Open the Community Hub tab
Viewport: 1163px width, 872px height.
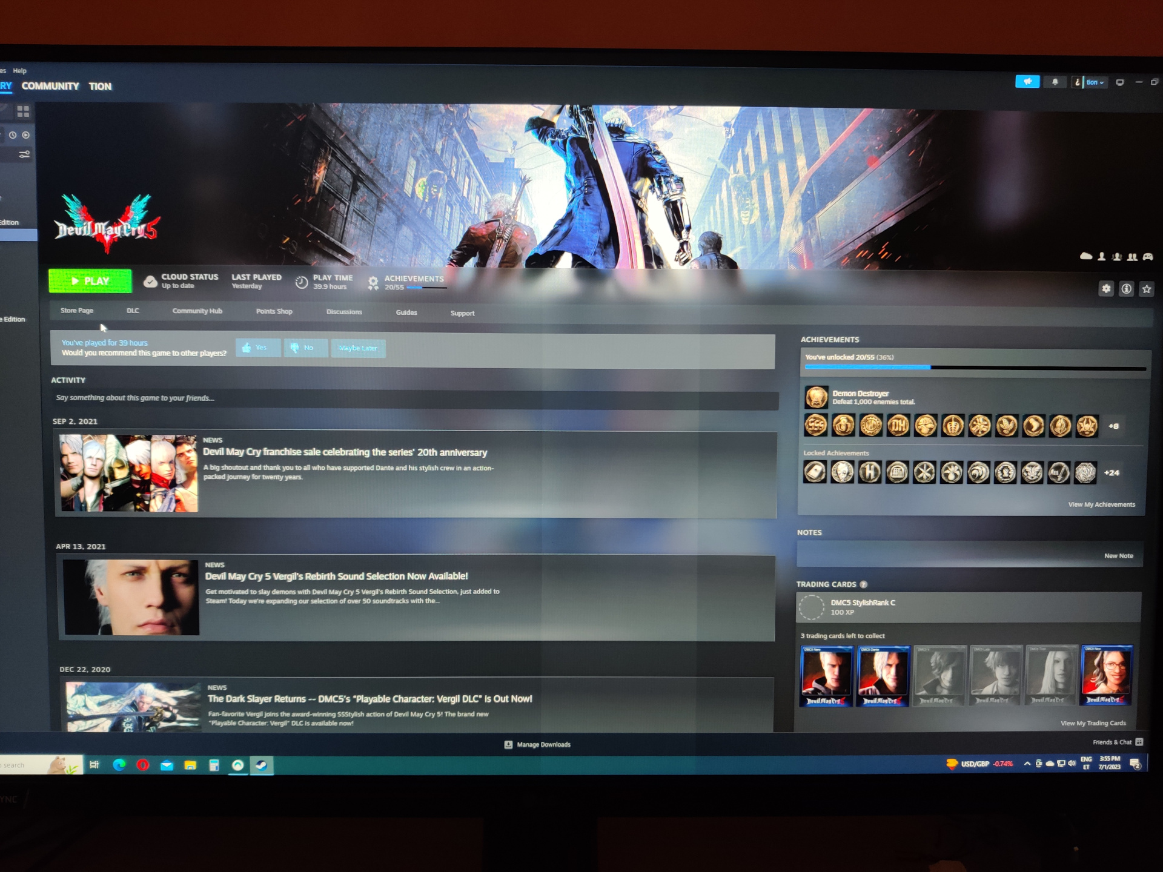click(x=197, y=311)
